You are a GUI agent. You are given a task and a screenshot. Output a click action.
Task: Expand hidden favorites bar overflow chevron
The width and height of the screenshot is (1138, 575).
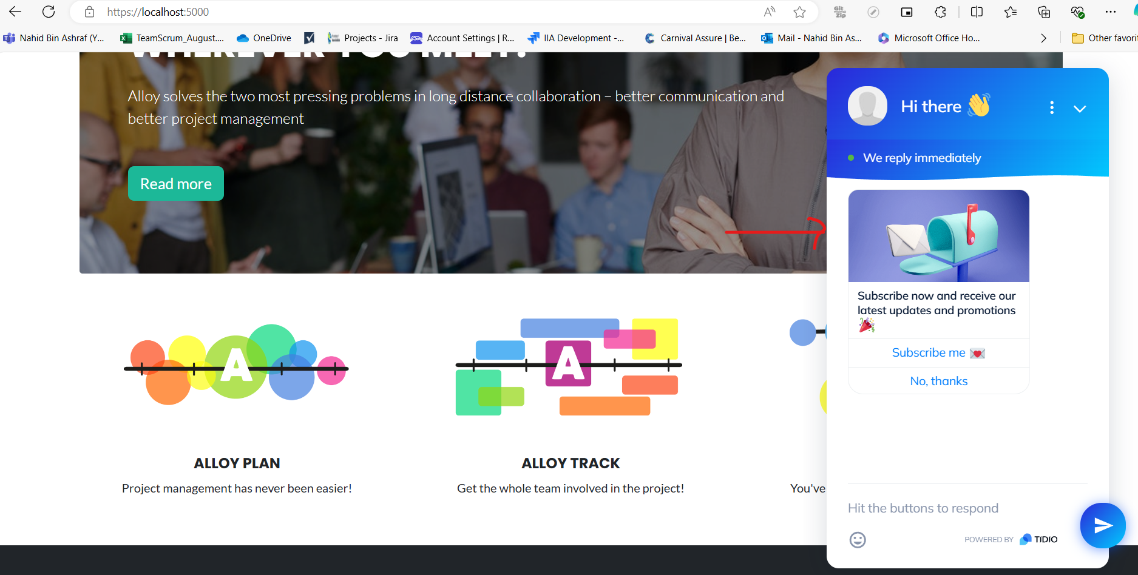pos(1043,38)
